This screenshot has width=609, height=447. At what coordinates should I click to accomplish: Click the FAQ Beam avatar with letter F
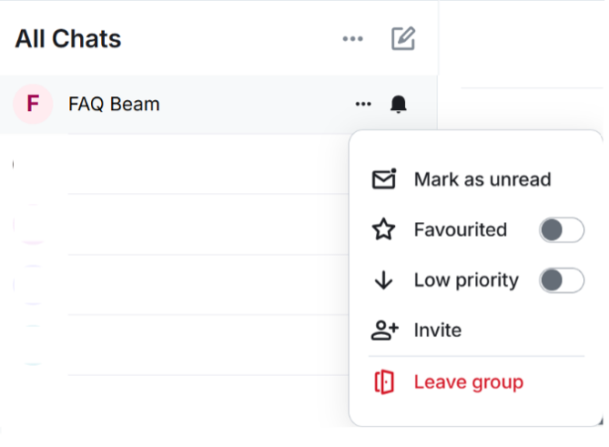pyautogui.click(x=33, y=104)
